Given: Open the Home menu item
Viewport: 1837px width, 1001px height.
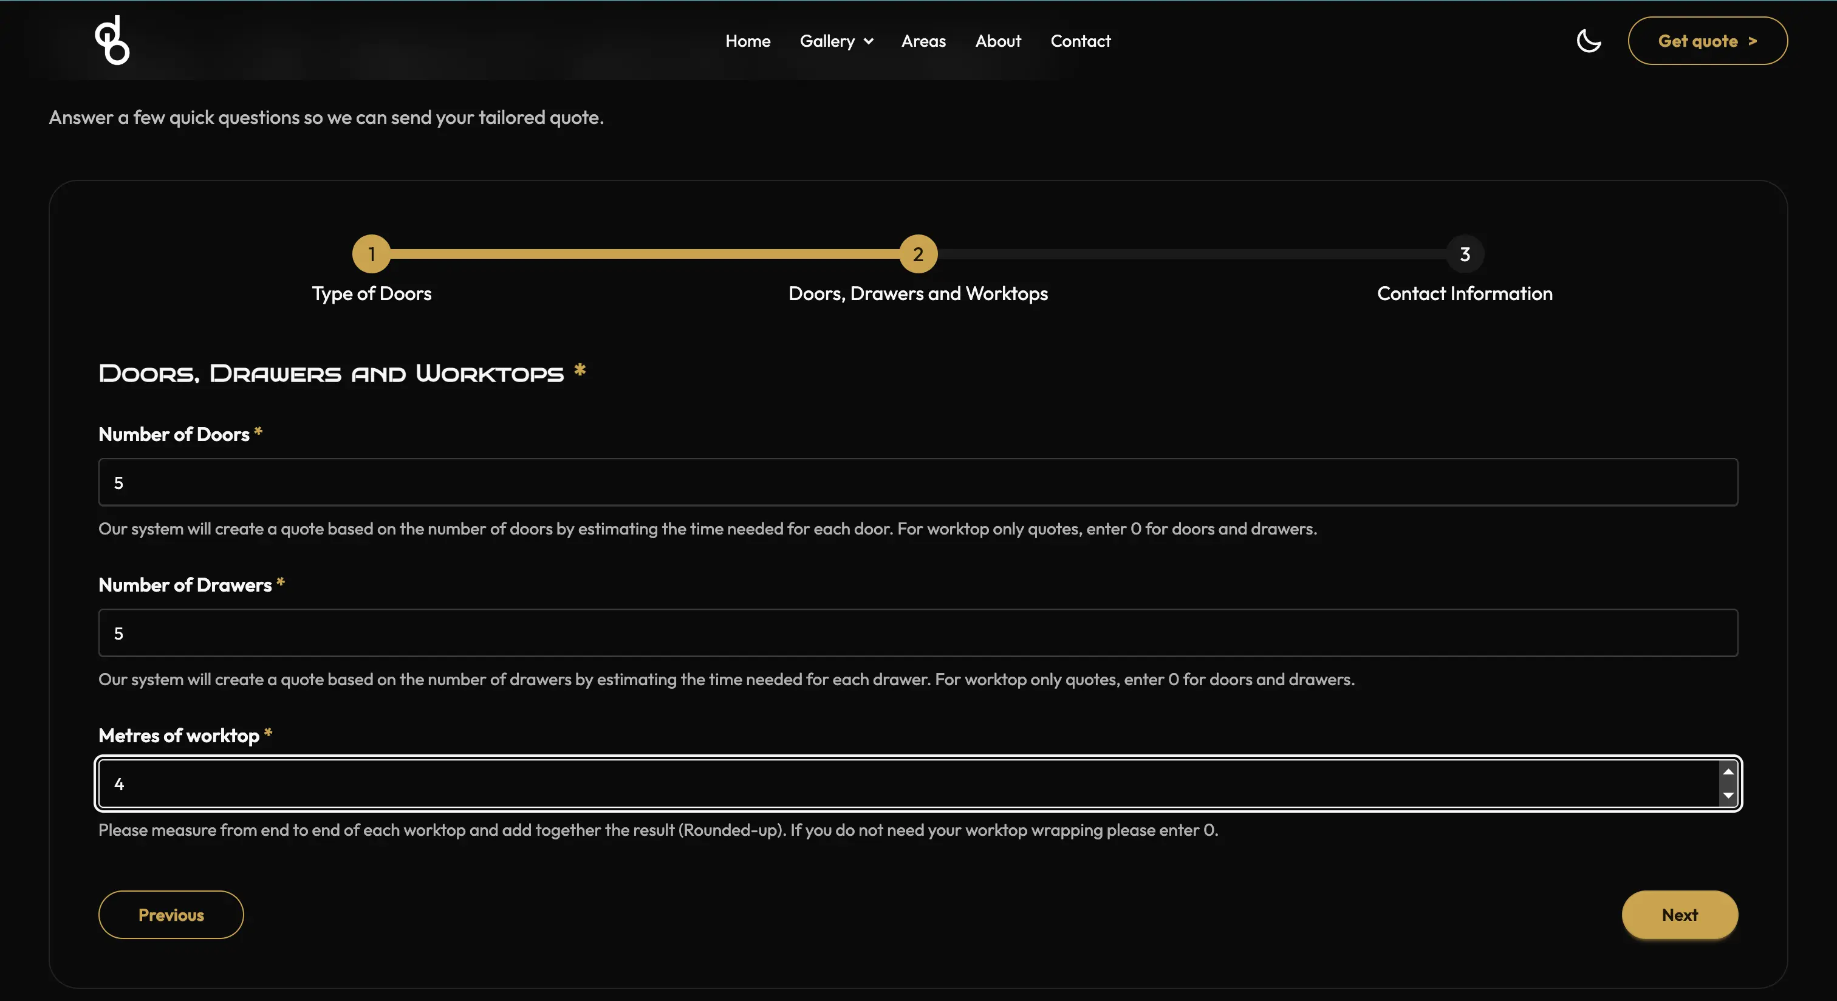Looking at the screenshot, I should coord(747,41).
